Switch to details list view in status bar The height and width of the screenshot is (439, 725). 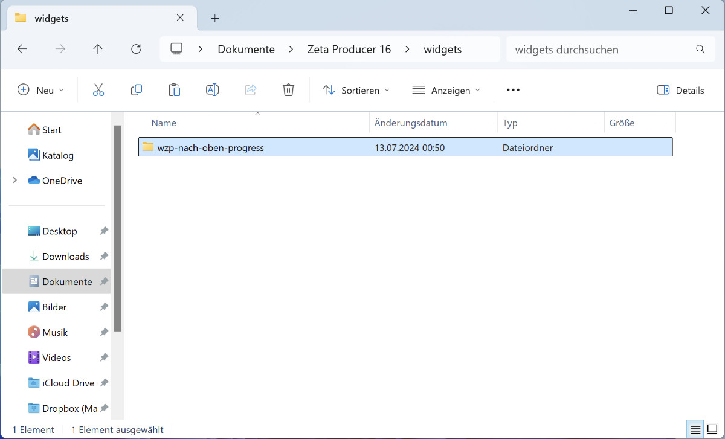pos(695,429)
